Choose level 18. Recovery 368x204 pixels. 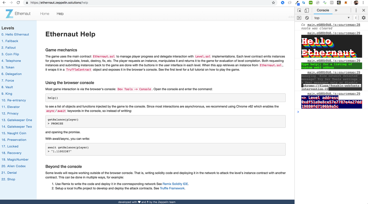point(12,153)
